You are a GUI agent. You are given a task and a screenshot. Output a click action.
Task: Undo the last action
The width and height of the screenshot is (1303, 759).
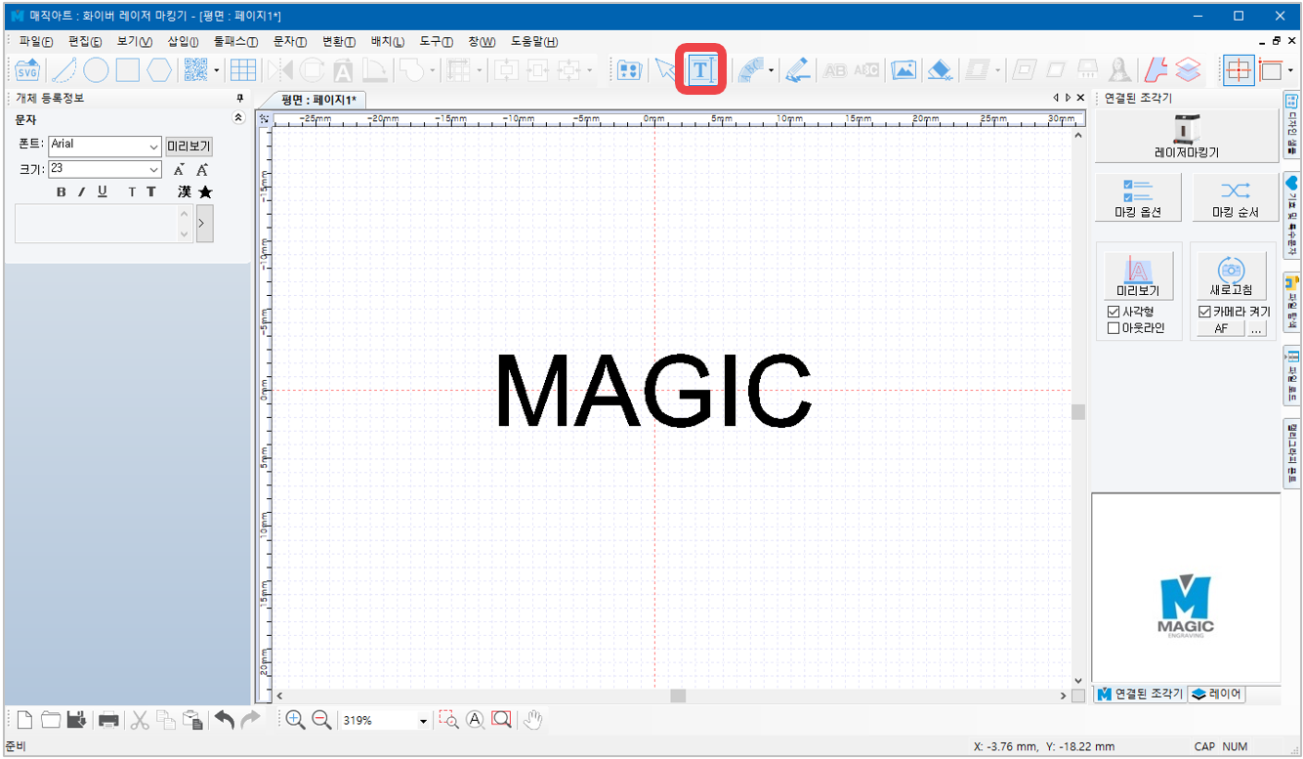click(225, 720)
